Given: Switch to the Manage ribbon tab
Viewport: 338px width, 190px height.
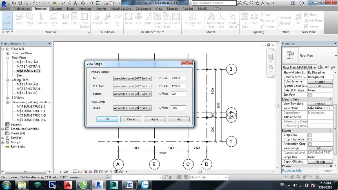Looking at the screenshot, I should coord(172,9).
